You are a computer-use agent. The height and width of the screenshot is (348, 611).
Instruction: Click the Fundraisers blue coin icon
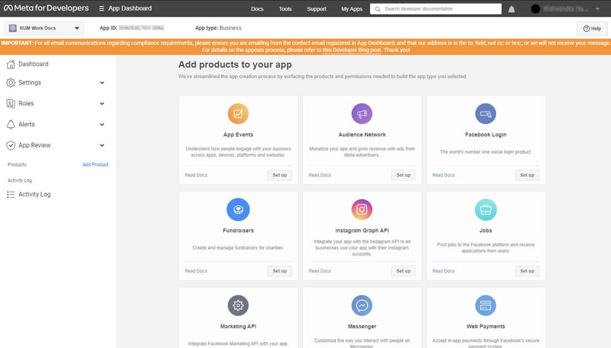pos(238,209)
